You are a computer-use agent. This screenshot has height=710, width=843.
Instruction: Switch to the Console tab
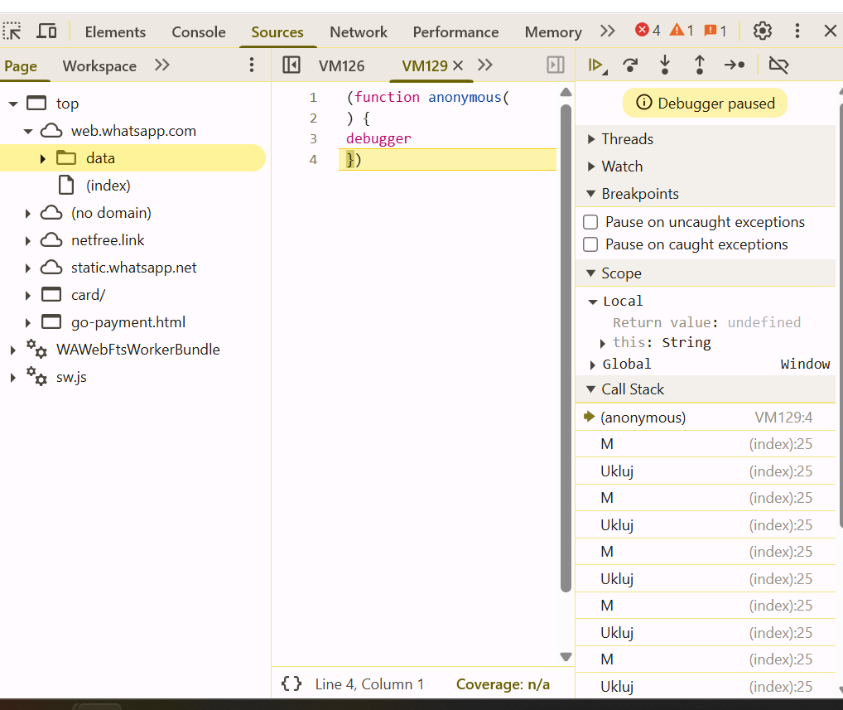[x=199, y=31]
